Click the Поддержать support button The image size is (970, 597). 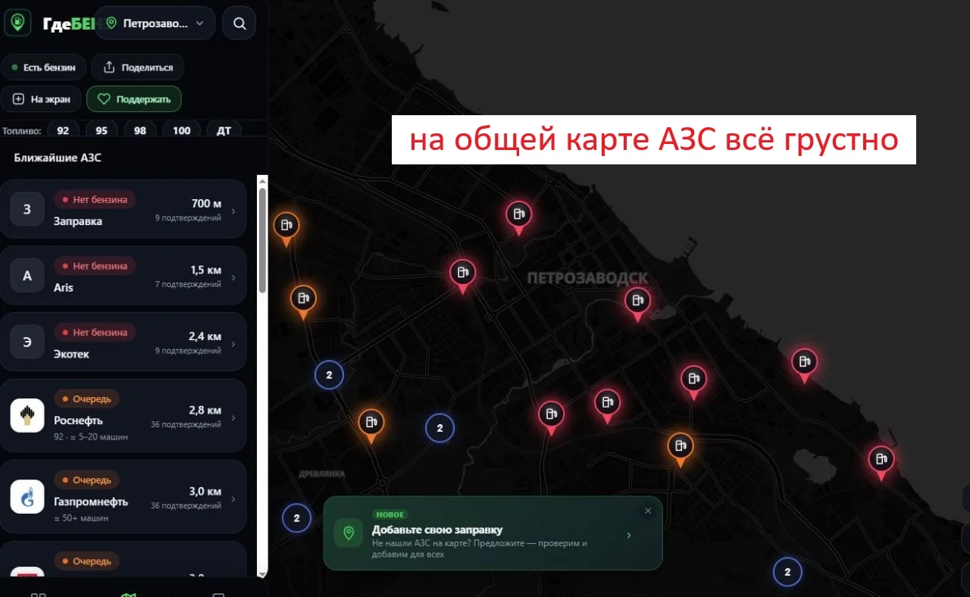pyautogui.click(x=134, y=98)
